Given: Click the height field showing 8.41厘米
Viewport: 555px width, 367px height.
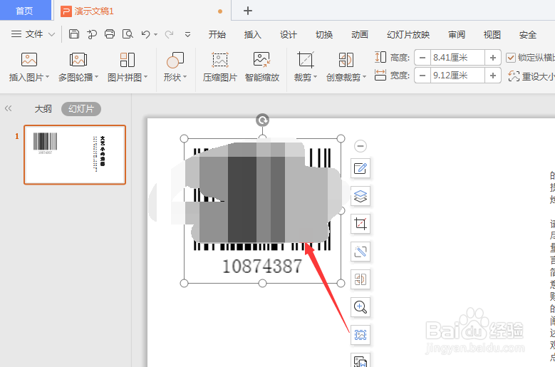Looking at the screenshot, I should [457, 57].
